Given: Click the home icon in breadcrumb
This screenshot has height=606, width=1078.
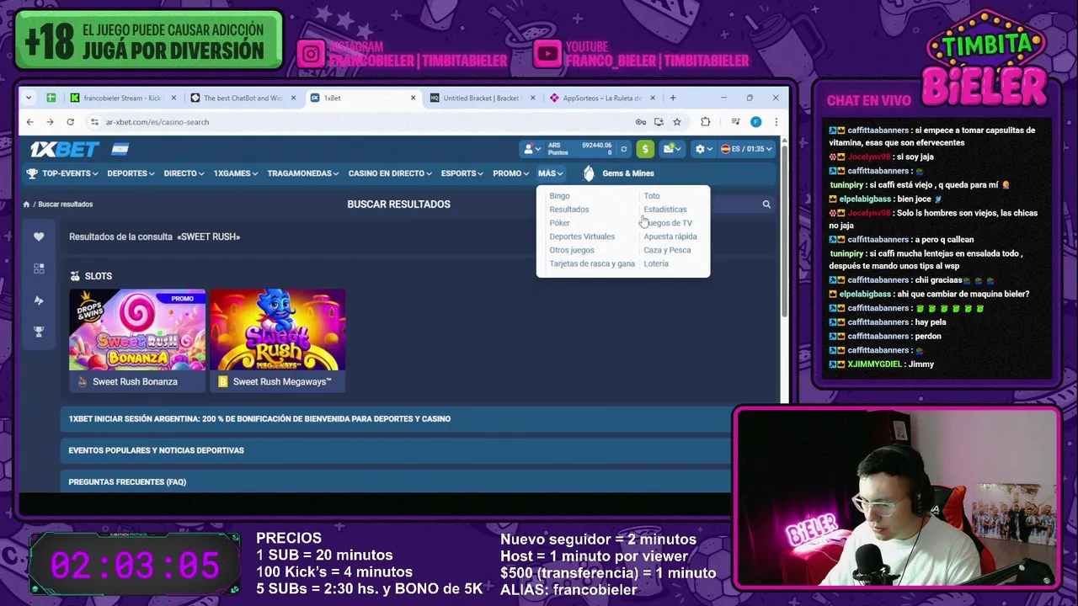Looking at the screenshot, I should pyautogui.click(x=26, y=205).
